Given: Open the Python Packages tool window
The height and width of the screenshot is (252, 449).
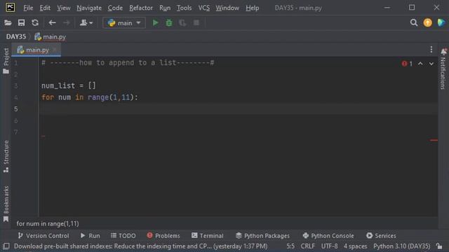Looking at the screenshot, I should pyautogui.click(x=262, y=236).
